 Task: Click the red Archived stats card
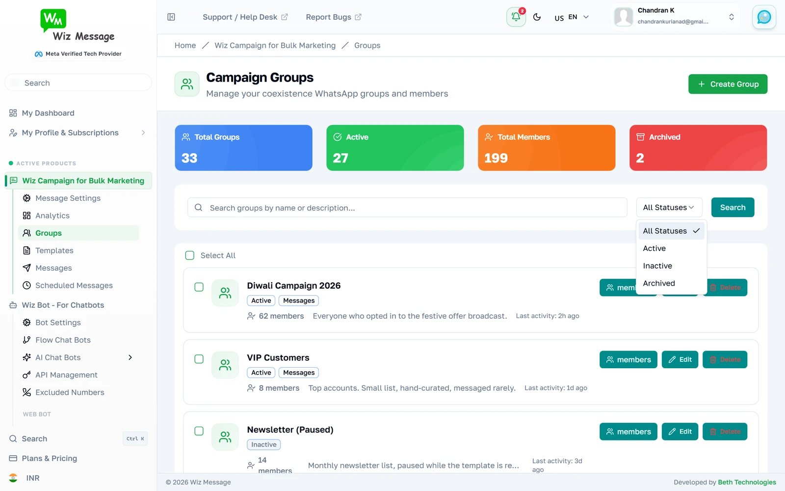tap(698, 148)
